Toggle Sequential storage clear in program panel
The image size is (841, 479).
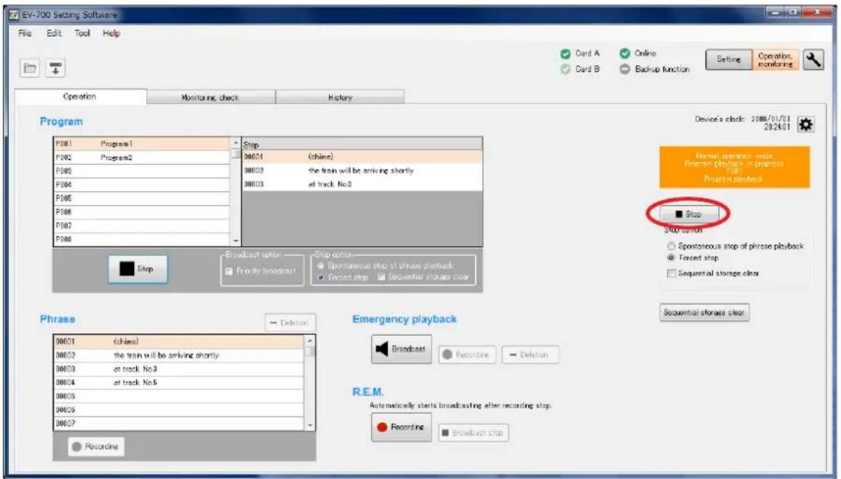coord(381,277)
